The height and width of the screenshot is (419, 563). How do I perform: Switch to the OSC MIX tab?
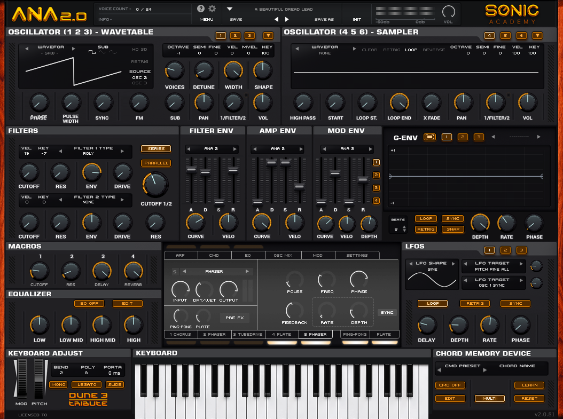pos(283,256)
